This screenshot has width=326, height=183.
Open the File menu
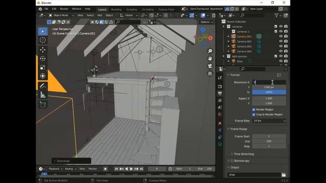point(46,9)
